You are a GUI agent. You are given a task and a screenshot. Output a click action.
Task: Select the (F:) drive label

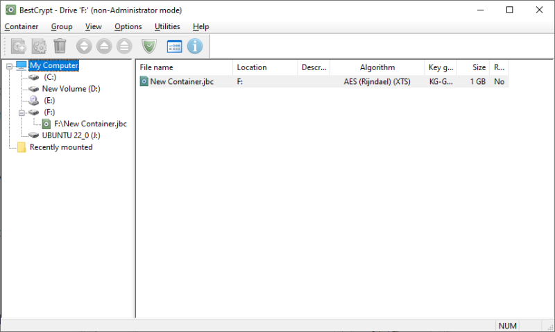[x=49, y=112]
